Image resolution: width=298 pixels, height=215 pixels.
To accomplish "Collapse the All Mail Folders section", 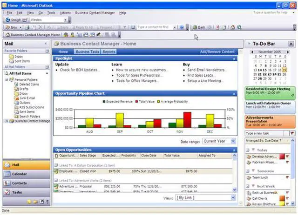I will point(47,67).
